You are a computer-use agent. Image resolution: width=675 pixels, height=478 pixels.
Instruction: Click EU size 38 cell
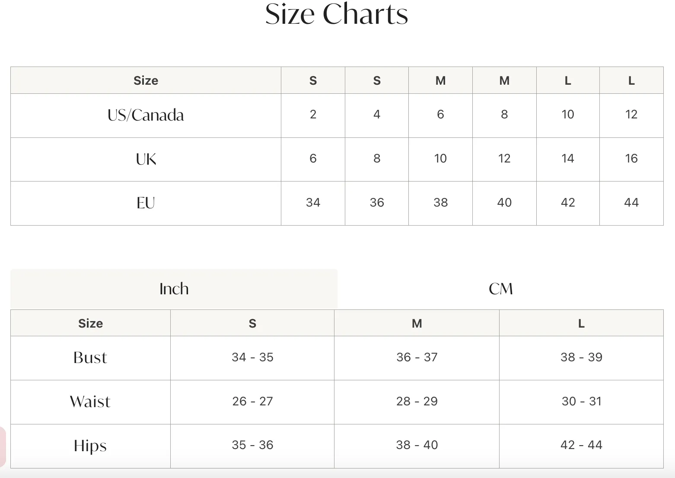tap(440, 203)
